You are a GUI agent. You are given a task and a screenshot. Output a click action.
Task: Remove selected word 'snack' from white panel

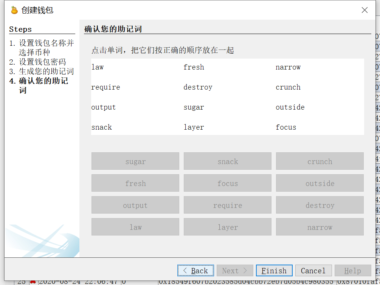pyautogui.click(x=102, y=127)
